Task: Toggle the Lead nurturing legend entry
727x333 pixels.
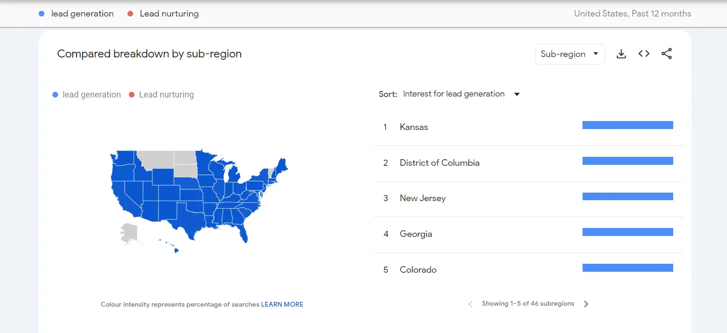Action: click(x=169, y=14)
